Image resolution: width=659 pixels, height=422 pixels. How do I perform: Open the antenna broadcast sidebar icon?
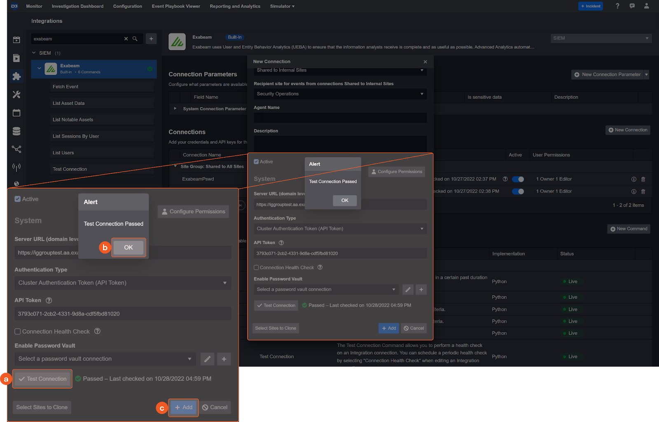(x=16, y=167)
